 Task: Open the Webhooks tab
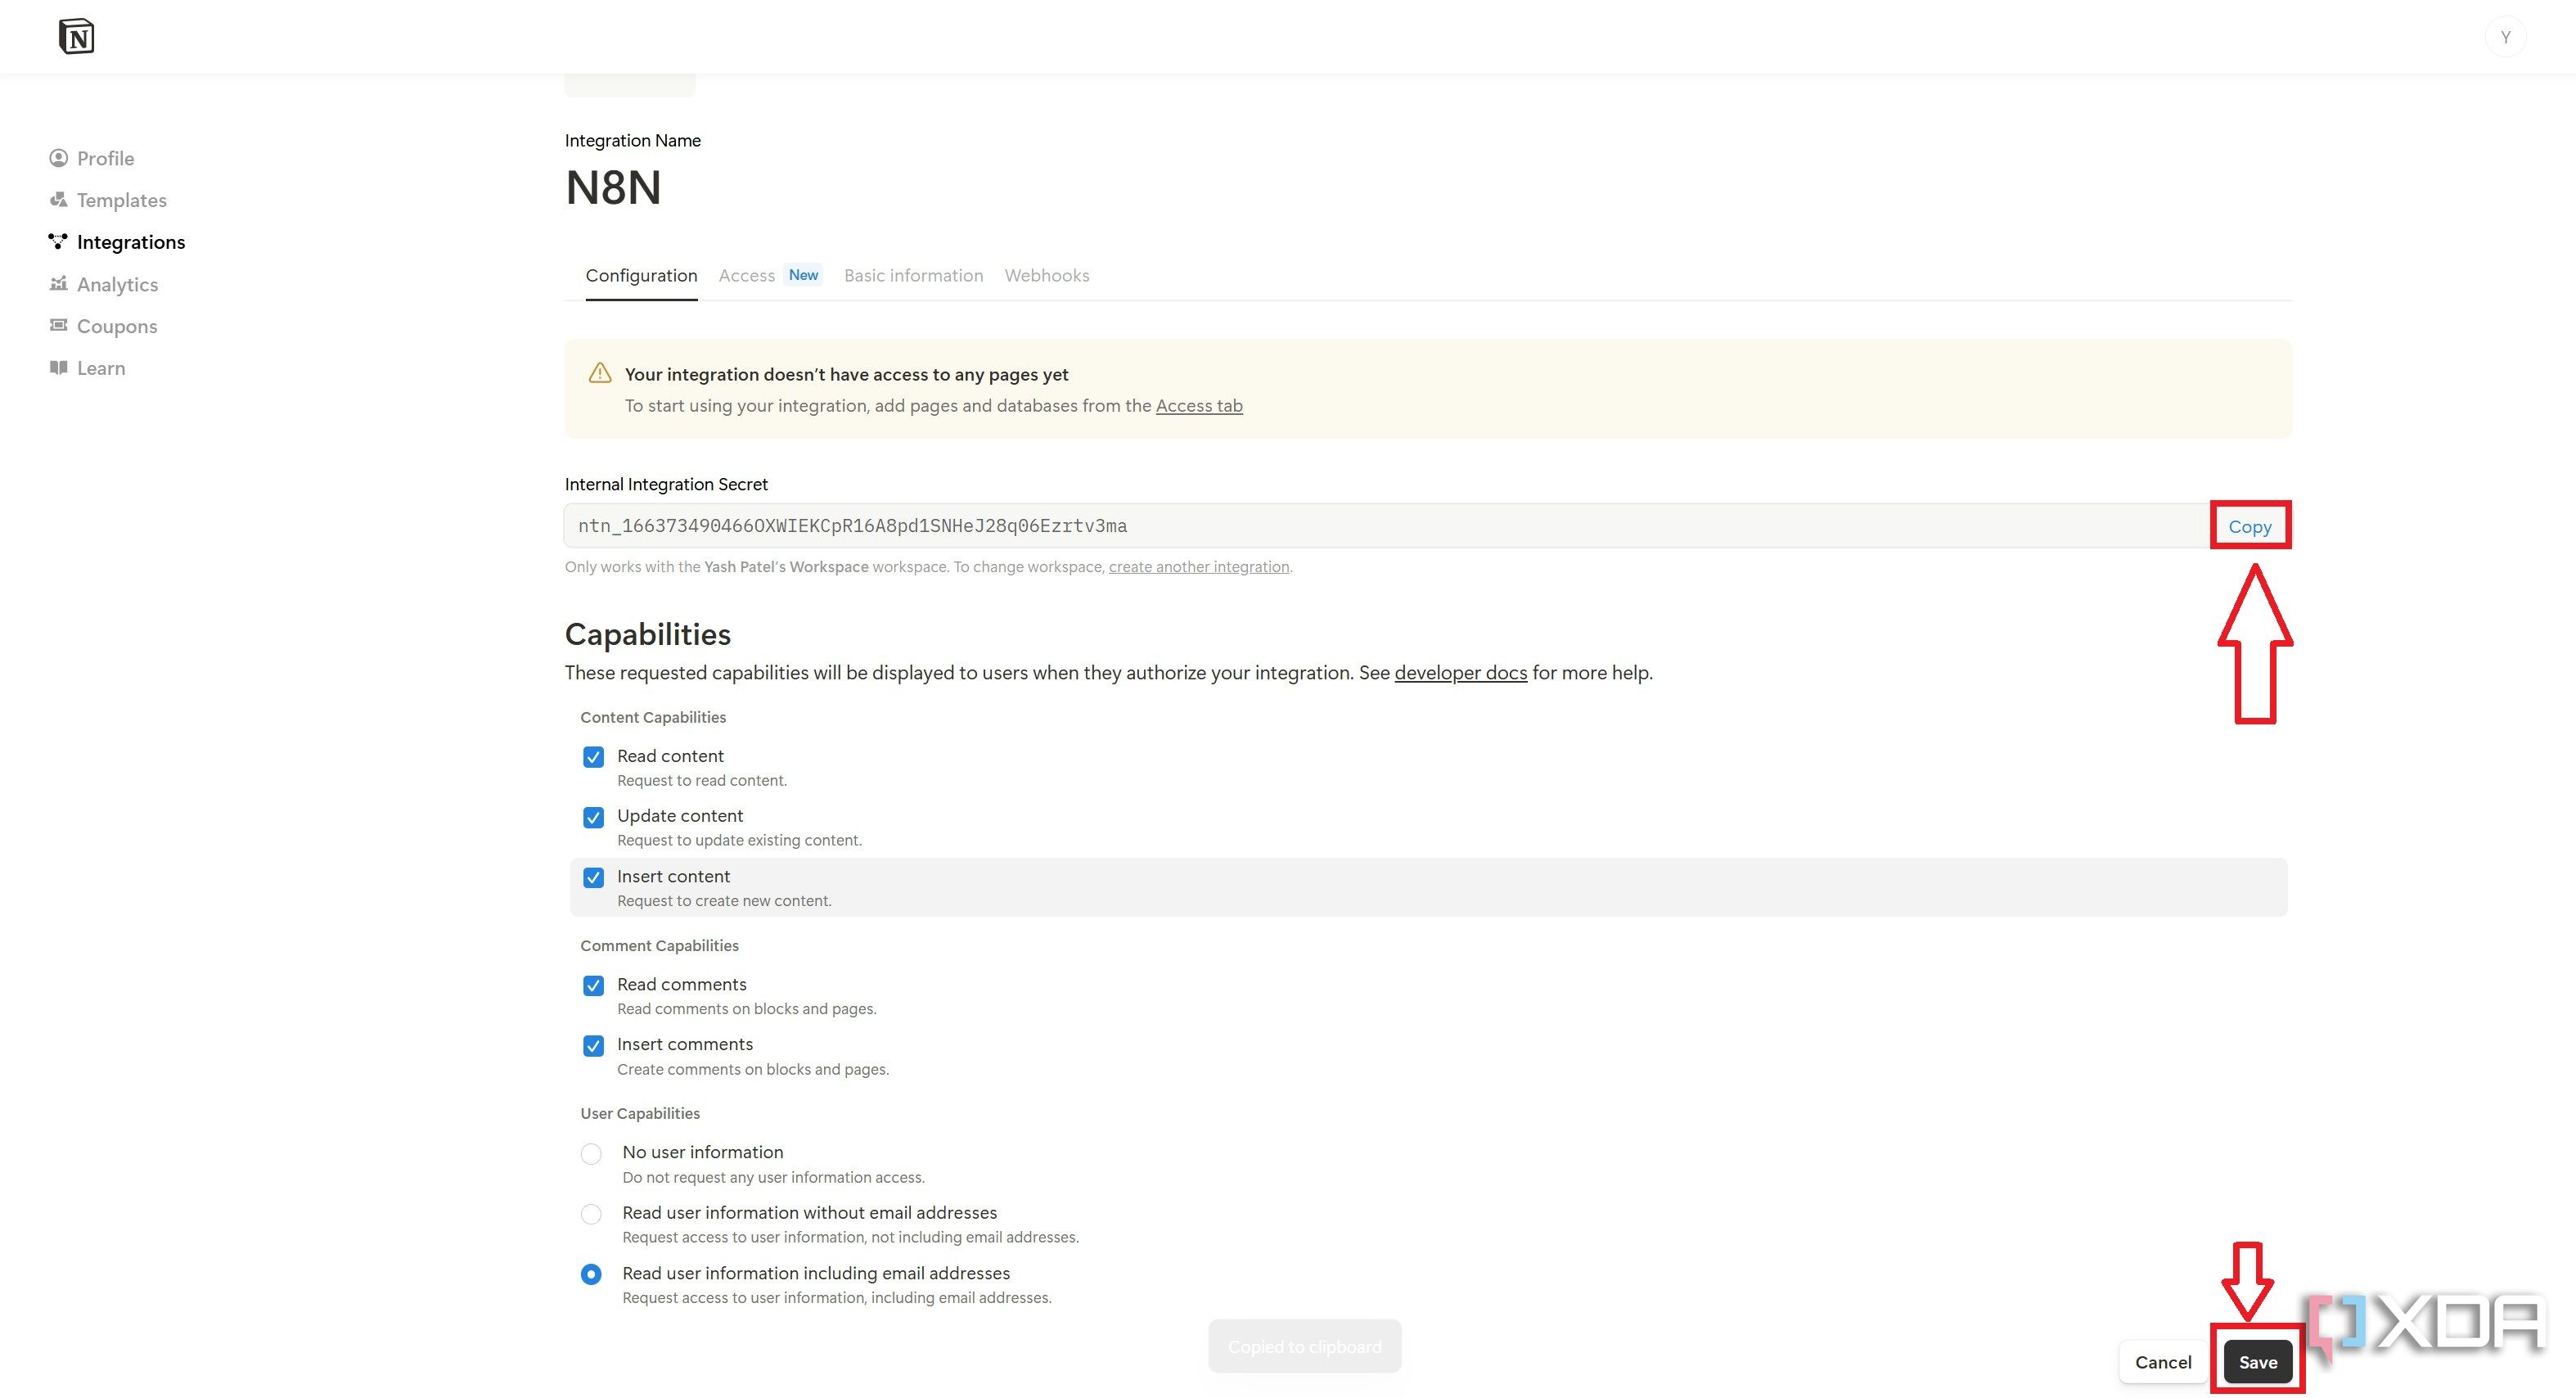tap(1047, 276)
